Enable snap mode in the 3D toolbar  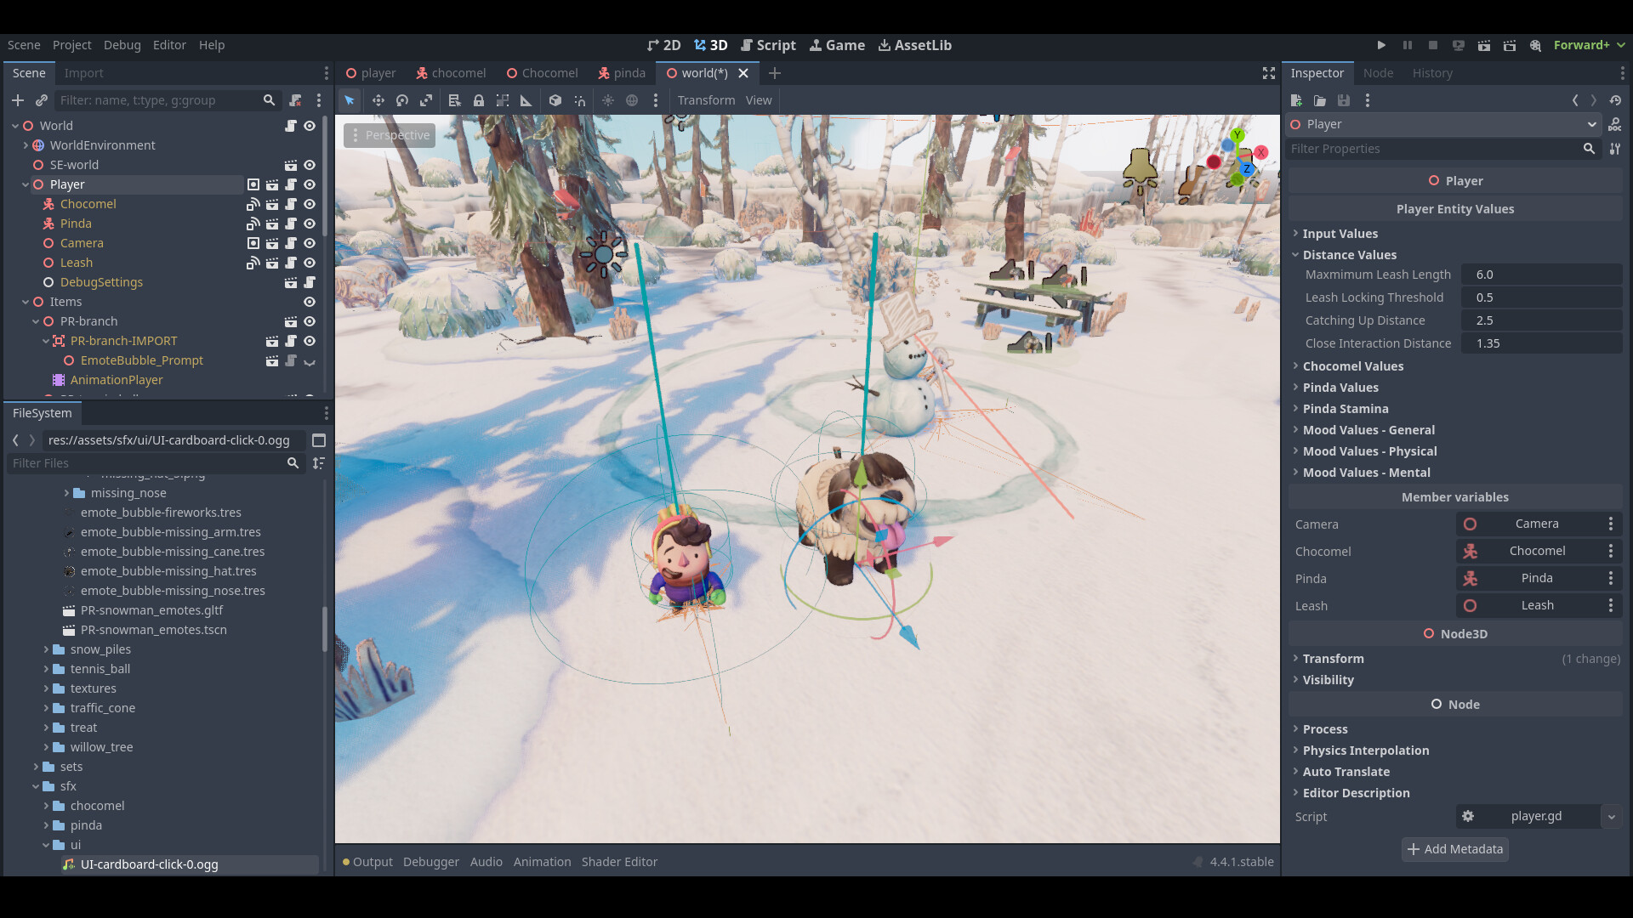pyautogui.click(x=579, y=100)
